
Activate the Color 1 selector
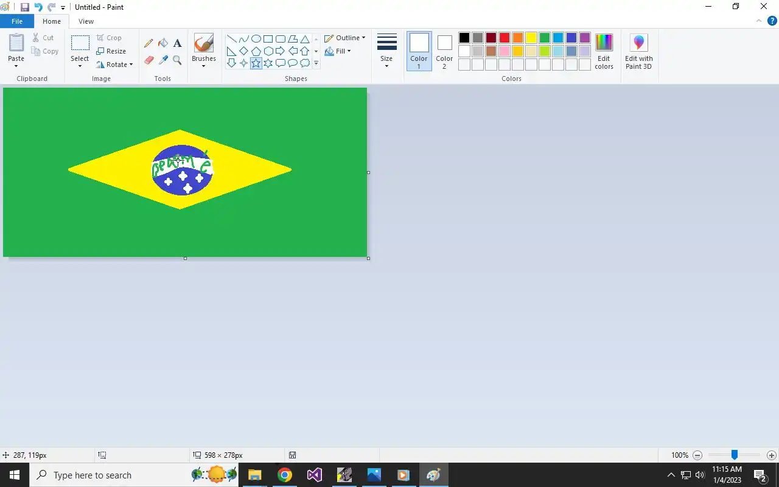click(419, 51)
